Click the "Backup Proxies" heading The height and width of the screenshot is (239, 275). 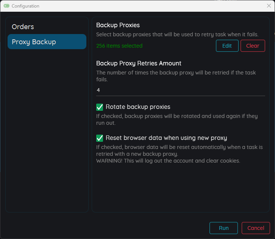pos(118,25)
